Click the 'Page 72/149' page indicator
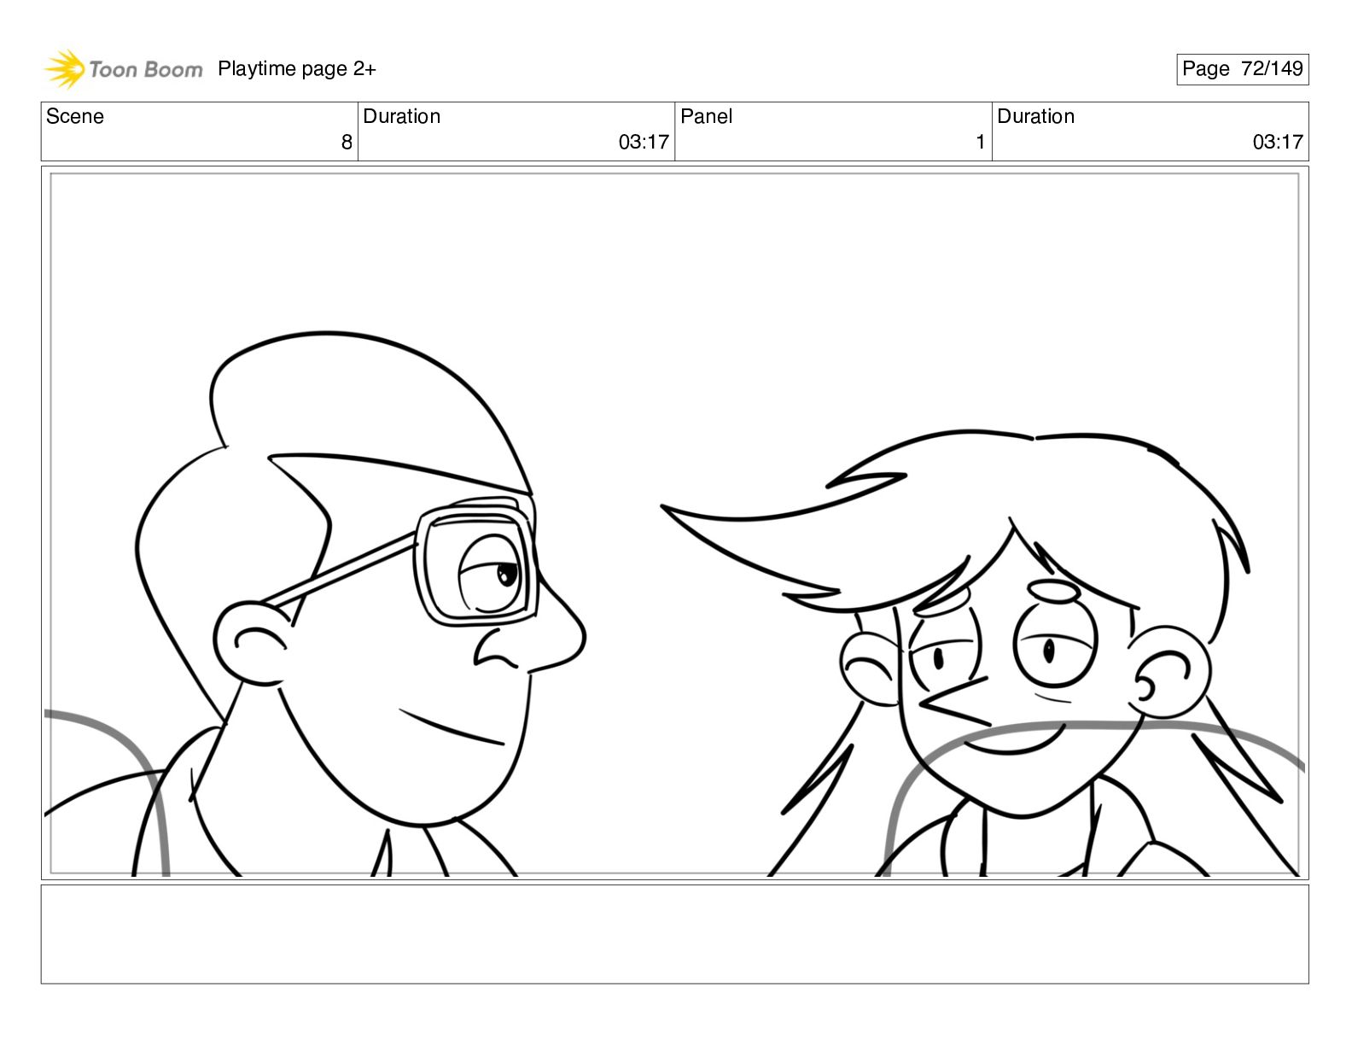This screenshot has height=1045, width=1352. pos(1242,69)
